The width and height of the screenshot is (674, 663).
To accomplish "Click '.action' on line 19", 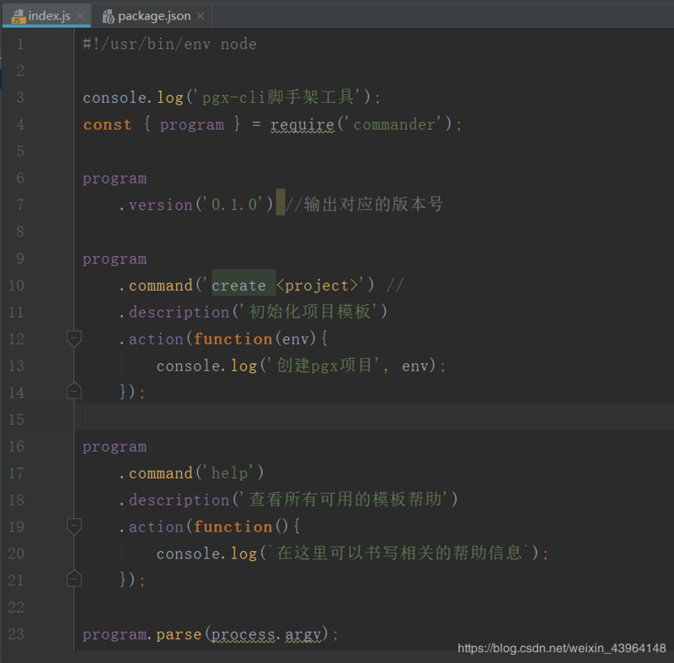I will coord(151,527).
